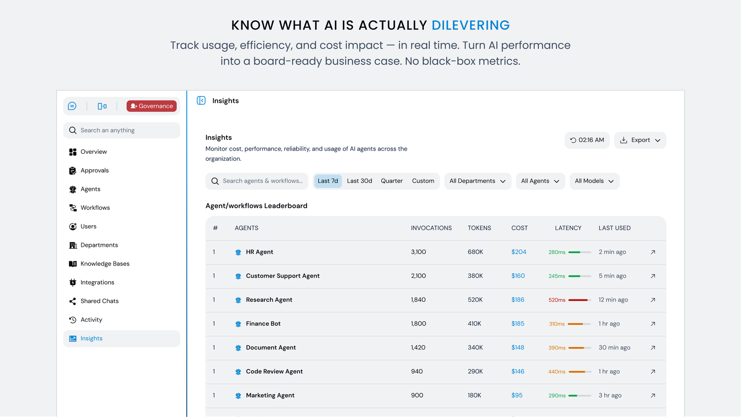Click the Finance Bot latency bar

[x=579, y=324]
